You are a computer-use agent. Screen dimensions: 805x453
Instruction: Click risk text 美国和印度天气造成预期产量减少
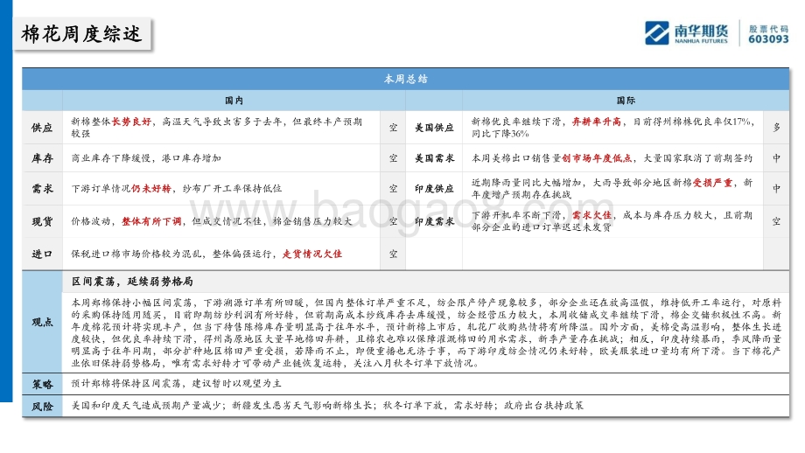146,406
